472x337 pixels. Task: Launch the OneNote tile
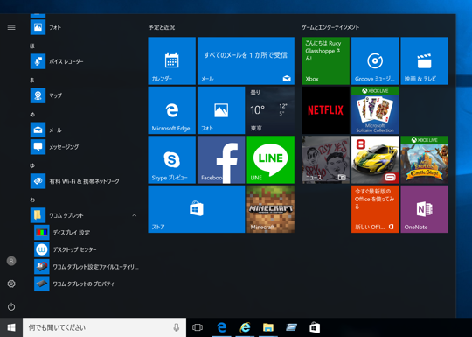click(425, 209)
